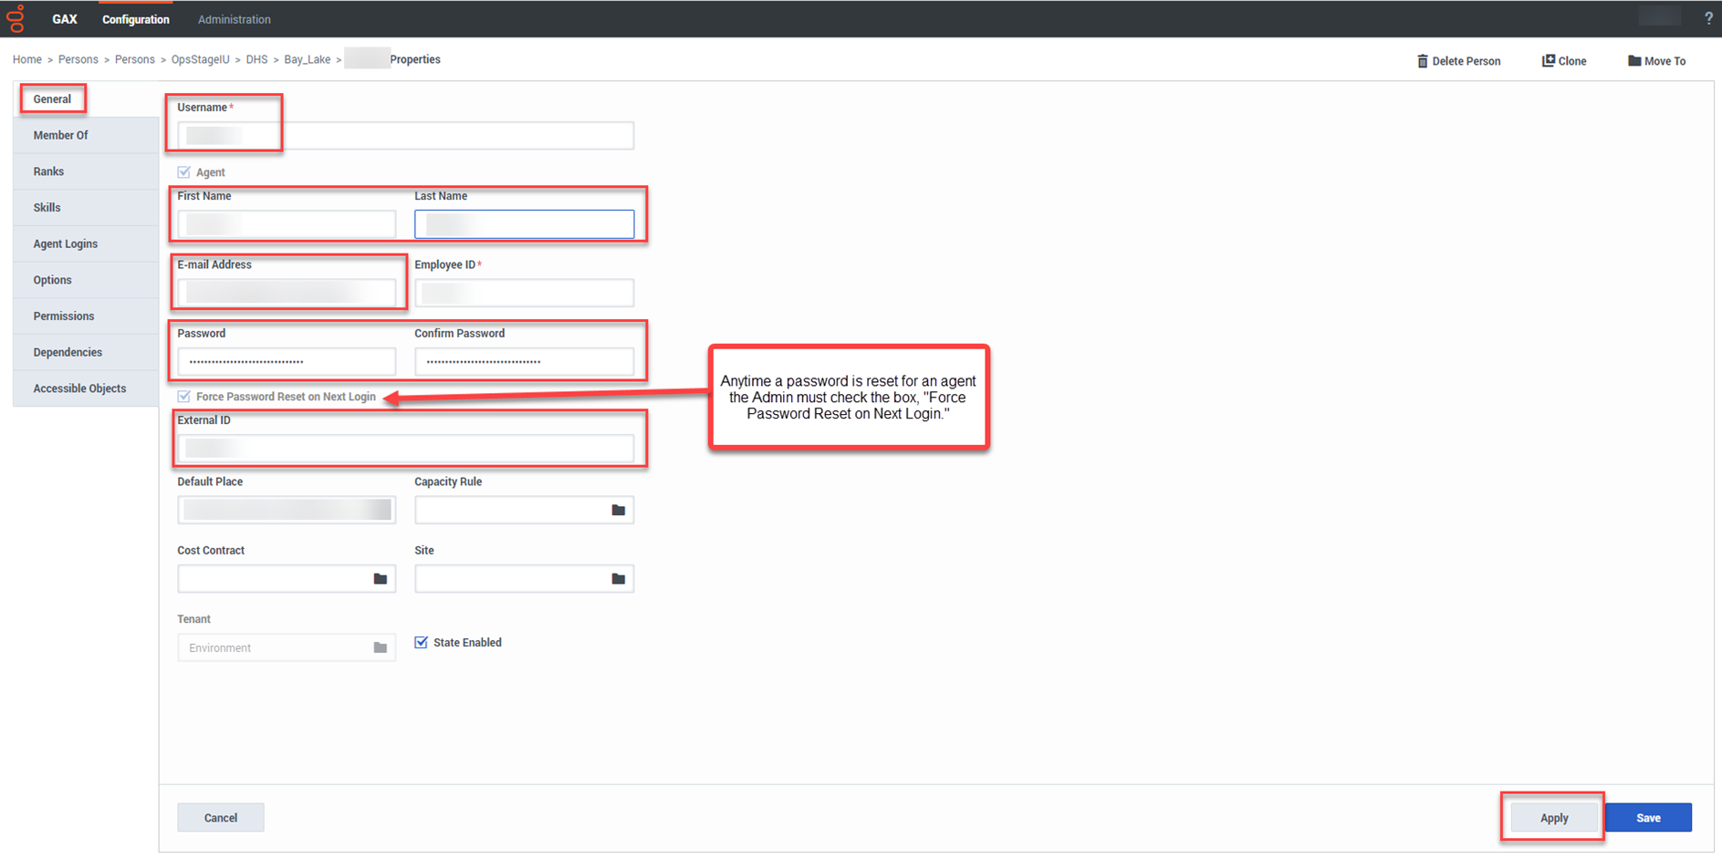Image resolution: width=1722 pixels, height=859 pixels.
Task: Click the Genesys logo icon
Action: (16, 18)
